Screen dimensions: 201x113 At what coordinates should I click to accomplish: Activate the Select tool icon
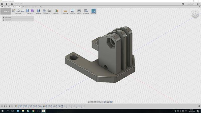point(93,11)
